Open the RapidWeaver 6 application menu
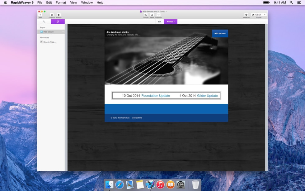This screenshot has height=191, width=305. (x=22, y=2)
